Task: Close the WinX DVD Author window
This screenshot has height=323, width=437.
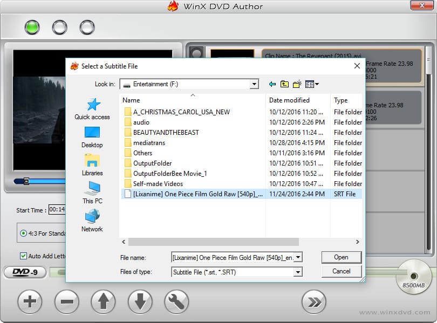Action: click(422, 5)
